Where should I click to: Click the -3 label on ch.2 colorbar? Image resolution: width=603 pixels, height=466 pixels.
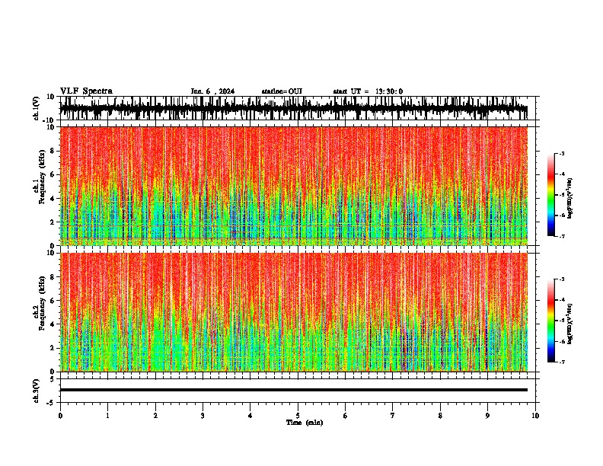(x=562, y=279)
